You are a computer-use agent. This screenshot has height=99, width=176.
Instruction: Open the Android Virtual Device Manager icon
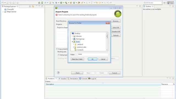pyautogui.click(x=42, y=3)
